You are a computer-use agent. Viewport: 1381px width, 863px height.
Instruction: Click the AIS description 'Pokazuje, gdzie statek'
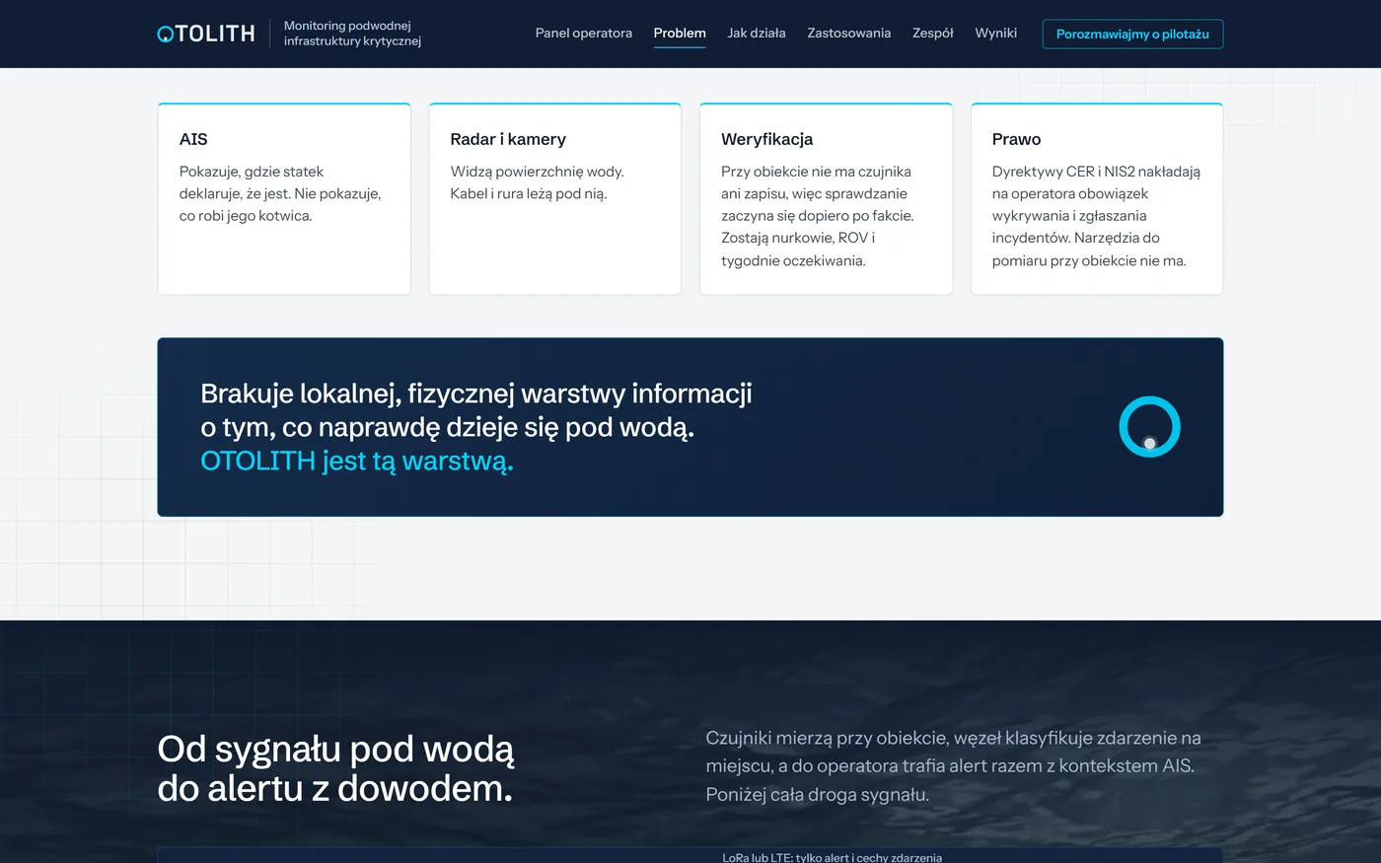252,172
